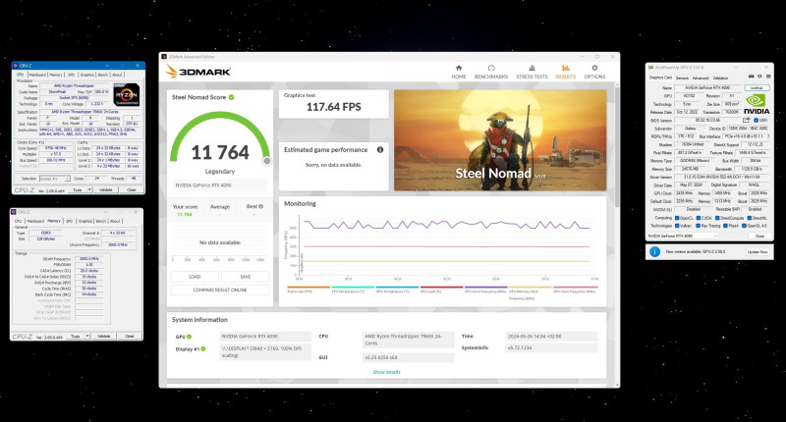Click the Steel Nomad benchmark thumbnail image
The image size is (786, 422).
tap(500, 140)
